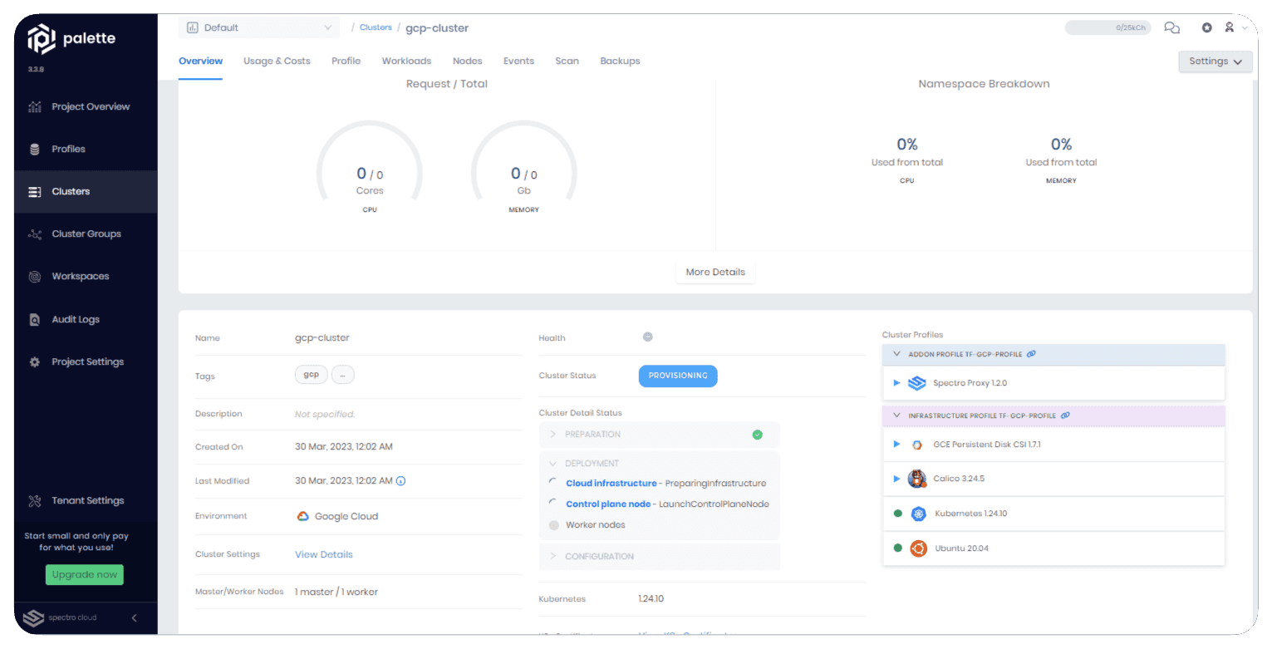Image resolution: width=1272 pixels, height=649 pixels.
Task: Expand the Calico 3.24.5 row
Action: (896, 479)
